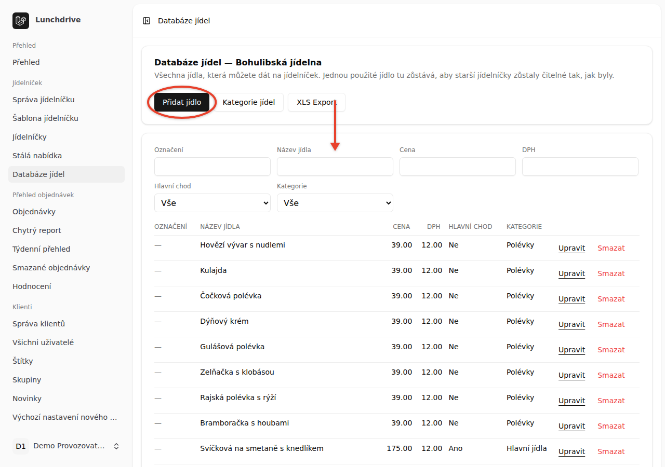Open Štítky page
The image size is (665, 467).
(66, 361)
